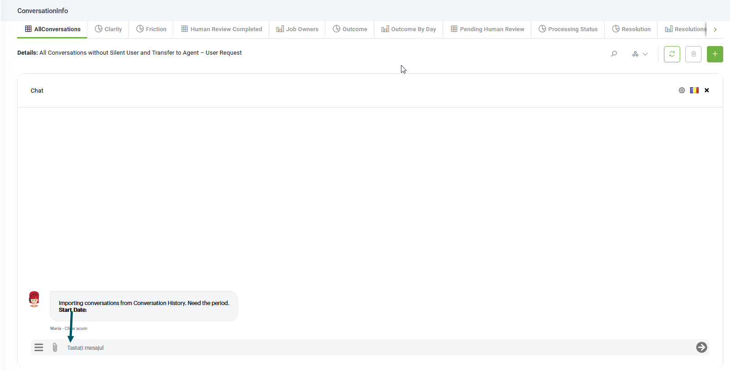Screen dimensions: 730x371
Task: Switch to the Clarity tab
Action: tap(108, 29)
